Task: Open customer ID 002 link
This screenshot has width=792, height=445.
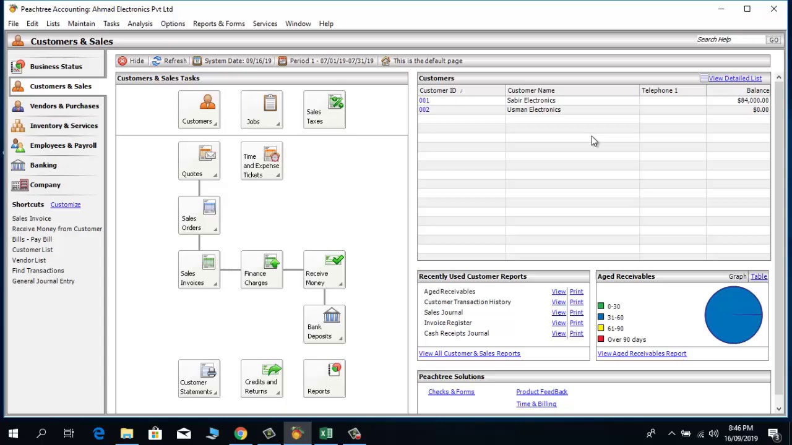Action: [424, 109]
